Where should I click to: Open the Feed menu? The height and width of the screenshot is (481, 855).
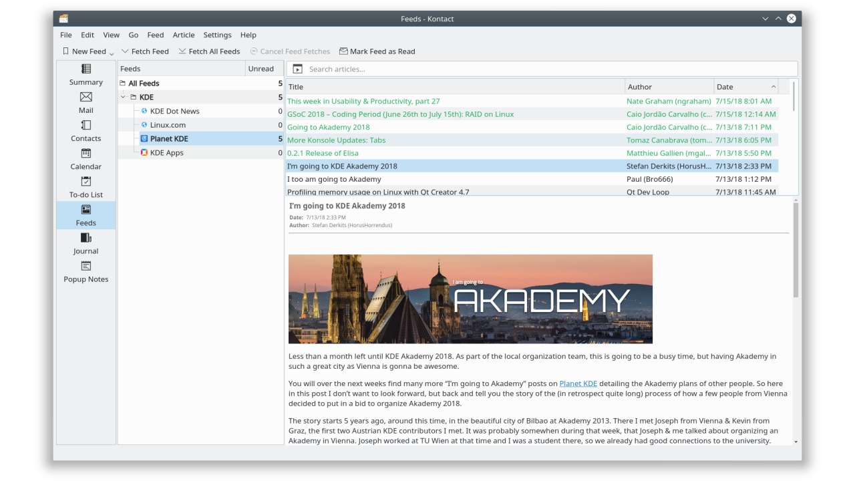click(x=156, y=35)
